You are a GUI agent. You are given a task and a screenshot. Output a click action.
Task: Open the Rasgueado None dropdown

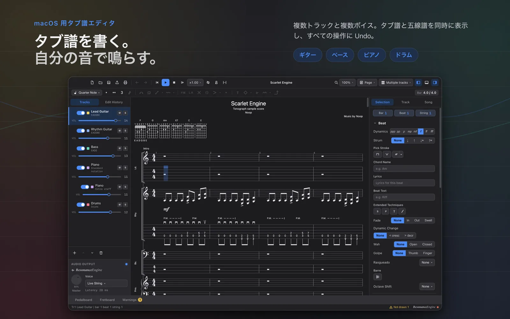pos(427,263)
